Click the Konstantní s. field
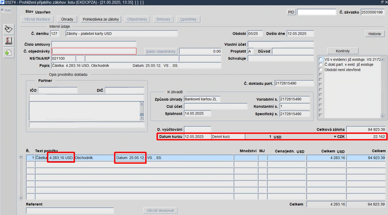The height and width of the screenshot is (215, 388). [x=294, y=106]
